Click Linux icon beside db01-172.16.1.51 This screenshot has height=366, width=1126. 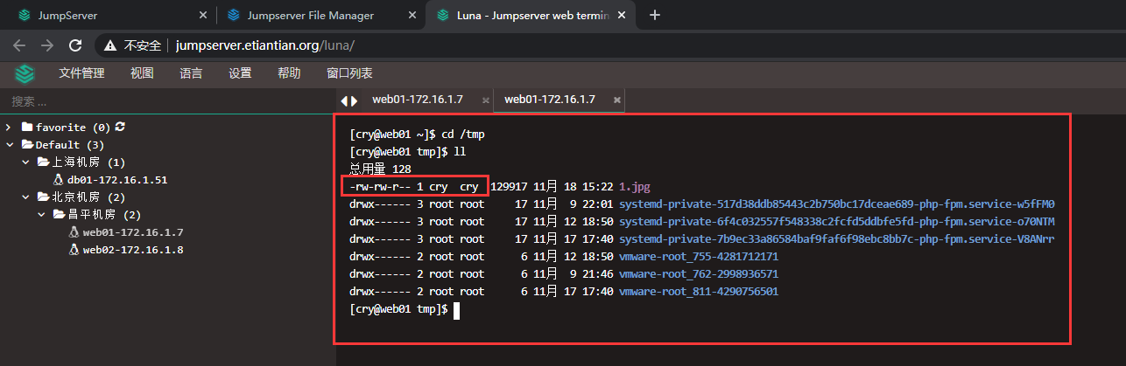pyautogui.click(x=59, y=180)
